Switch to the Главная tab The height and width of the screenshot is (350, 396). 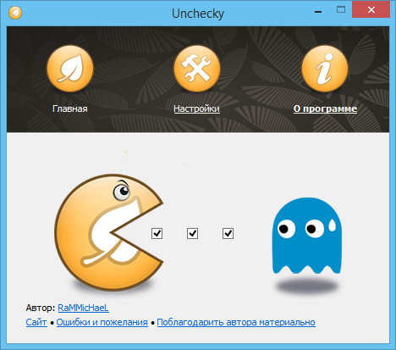pyautogui.click(x=70, y=108)
